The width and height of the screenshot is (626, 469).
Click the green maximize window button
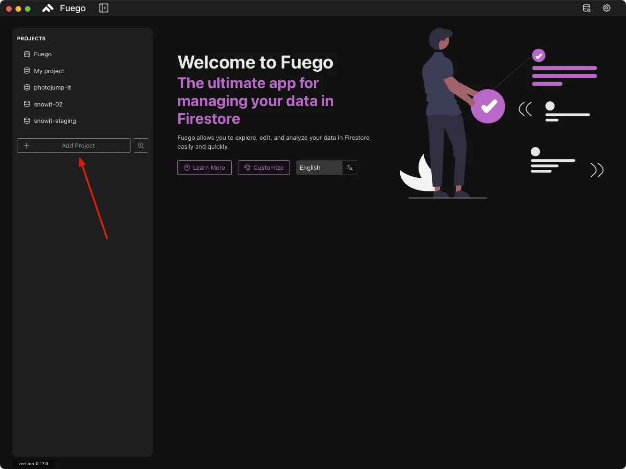[28, 8]
